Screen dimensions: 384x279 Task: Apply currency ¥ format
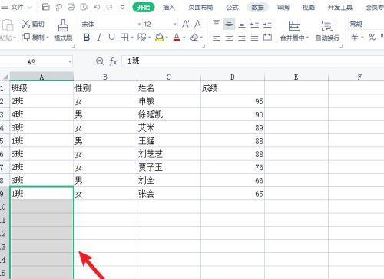point(354,38)
